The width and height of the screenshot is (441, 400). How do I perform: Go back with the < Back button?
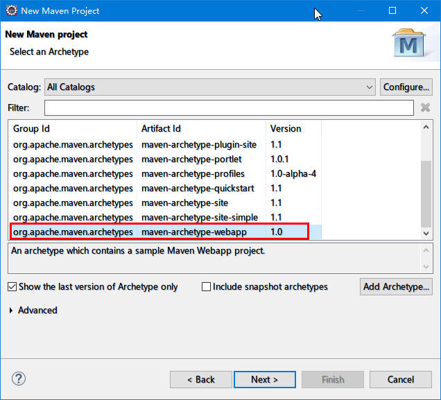pyautogui.click(x=201, y=379)
